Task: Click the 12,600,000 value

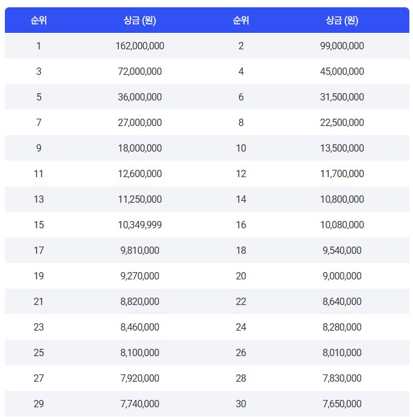Action: pyautogui.click(x=139, y=173)
